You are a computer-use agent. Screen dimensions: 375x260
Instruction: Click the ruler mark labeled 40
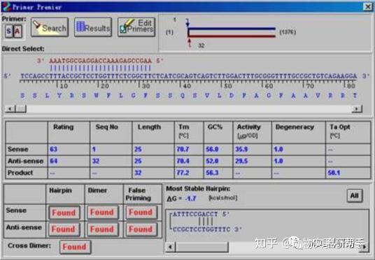tap(186, 86)
